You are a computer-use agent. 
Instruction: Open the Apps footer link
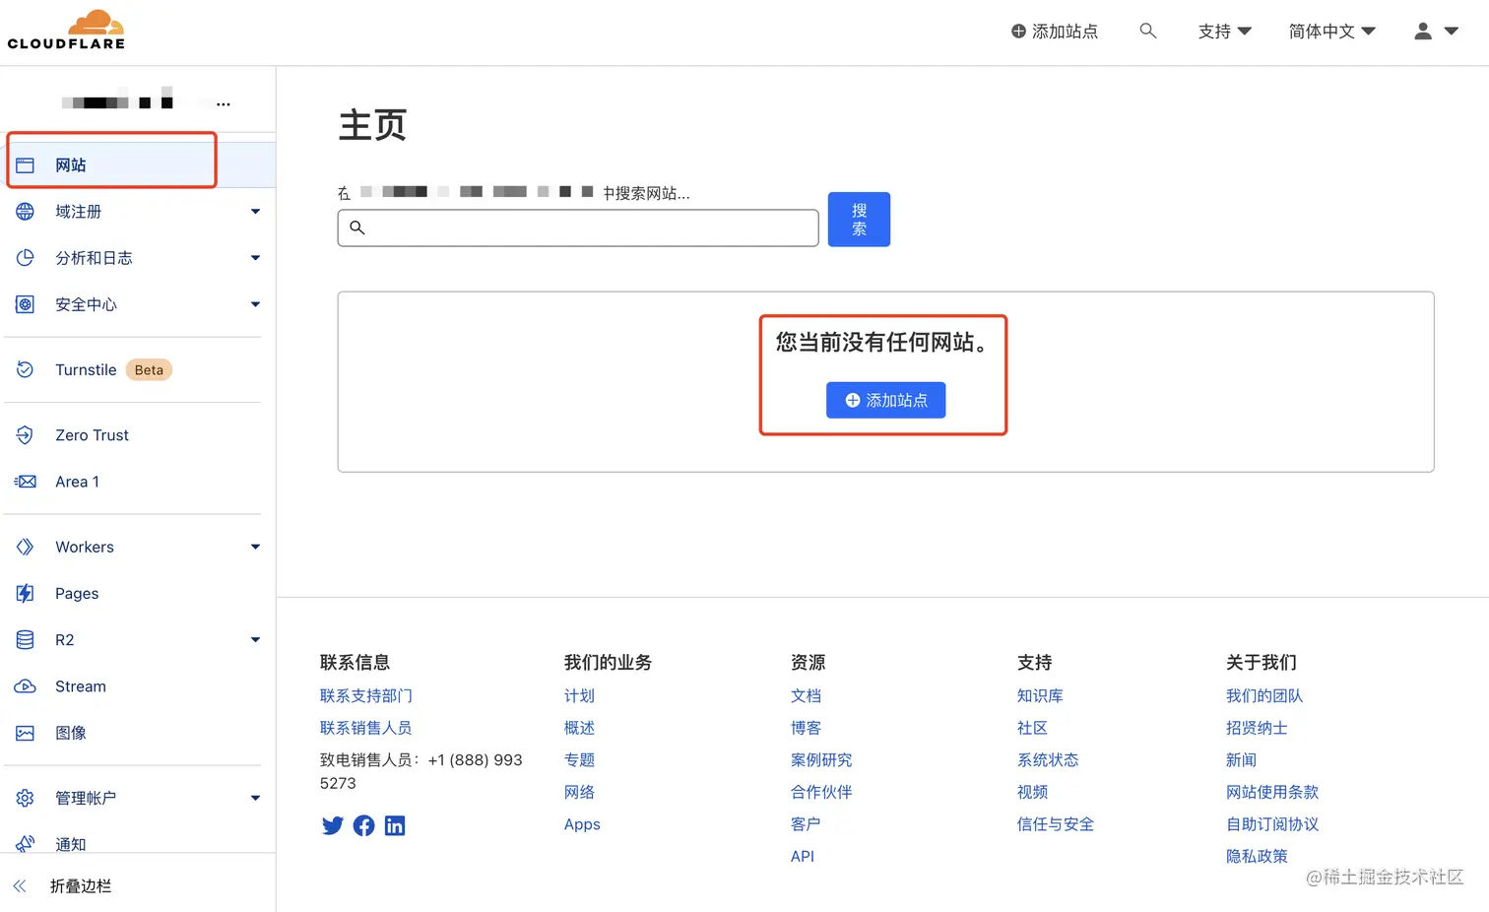coord(582,824)
